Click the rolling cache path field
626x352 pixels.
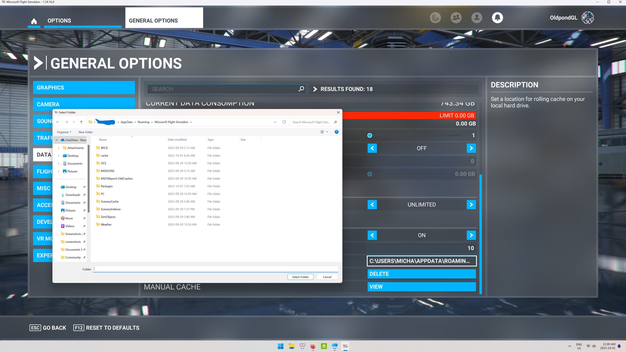[x=422, y=261]
